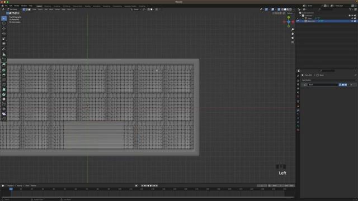Expand the Plane object in outliner
358x201 pixels.
(x=303, y=18)
